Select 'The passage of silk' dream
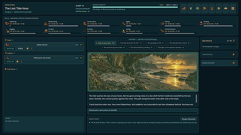 (155, 43)
